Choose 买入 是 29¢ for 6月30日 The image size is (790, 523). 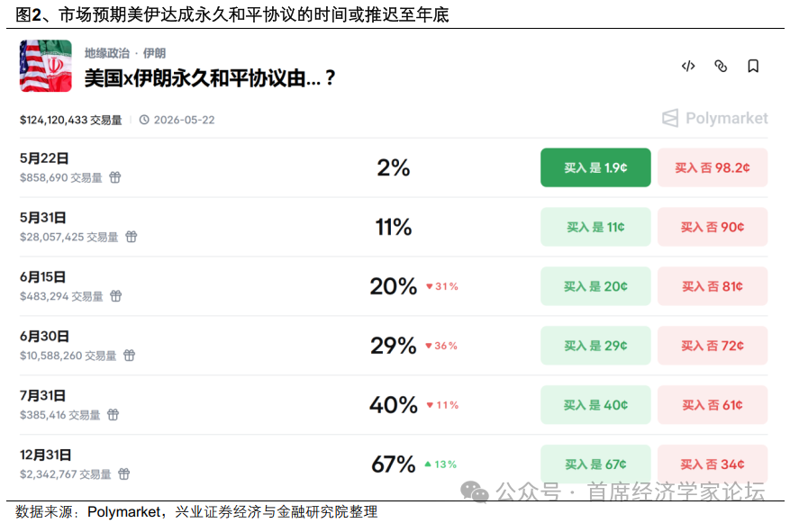pos(595,346)
